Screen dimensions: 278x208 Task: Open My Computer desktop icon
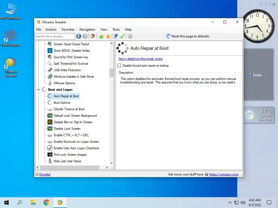11,11
